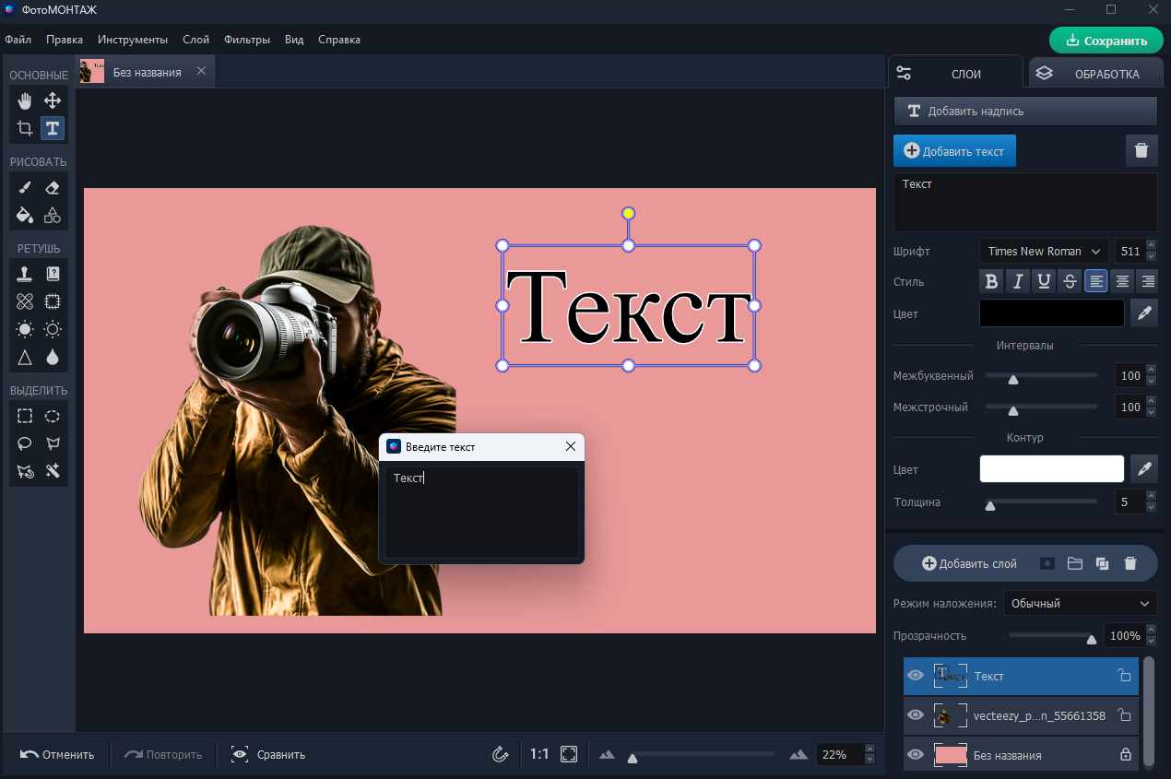1171x779 pixels.
Task: Select the Shapes tool
Action: (x=53, y=215)
